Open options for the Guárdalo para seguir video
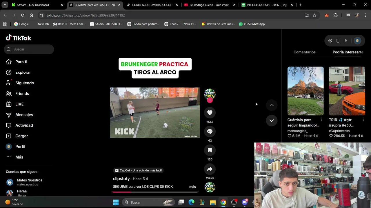The height and width of the screenshot is (208, 371). tap(321, 119)
